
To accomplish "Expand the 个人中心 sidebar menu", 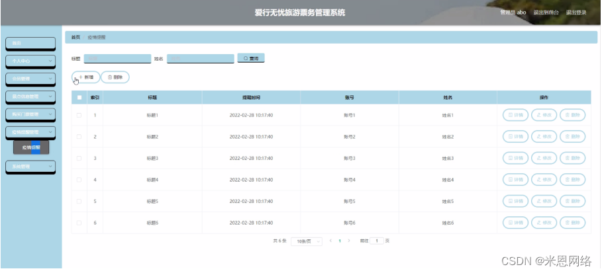I will click(x=30, y=61).
